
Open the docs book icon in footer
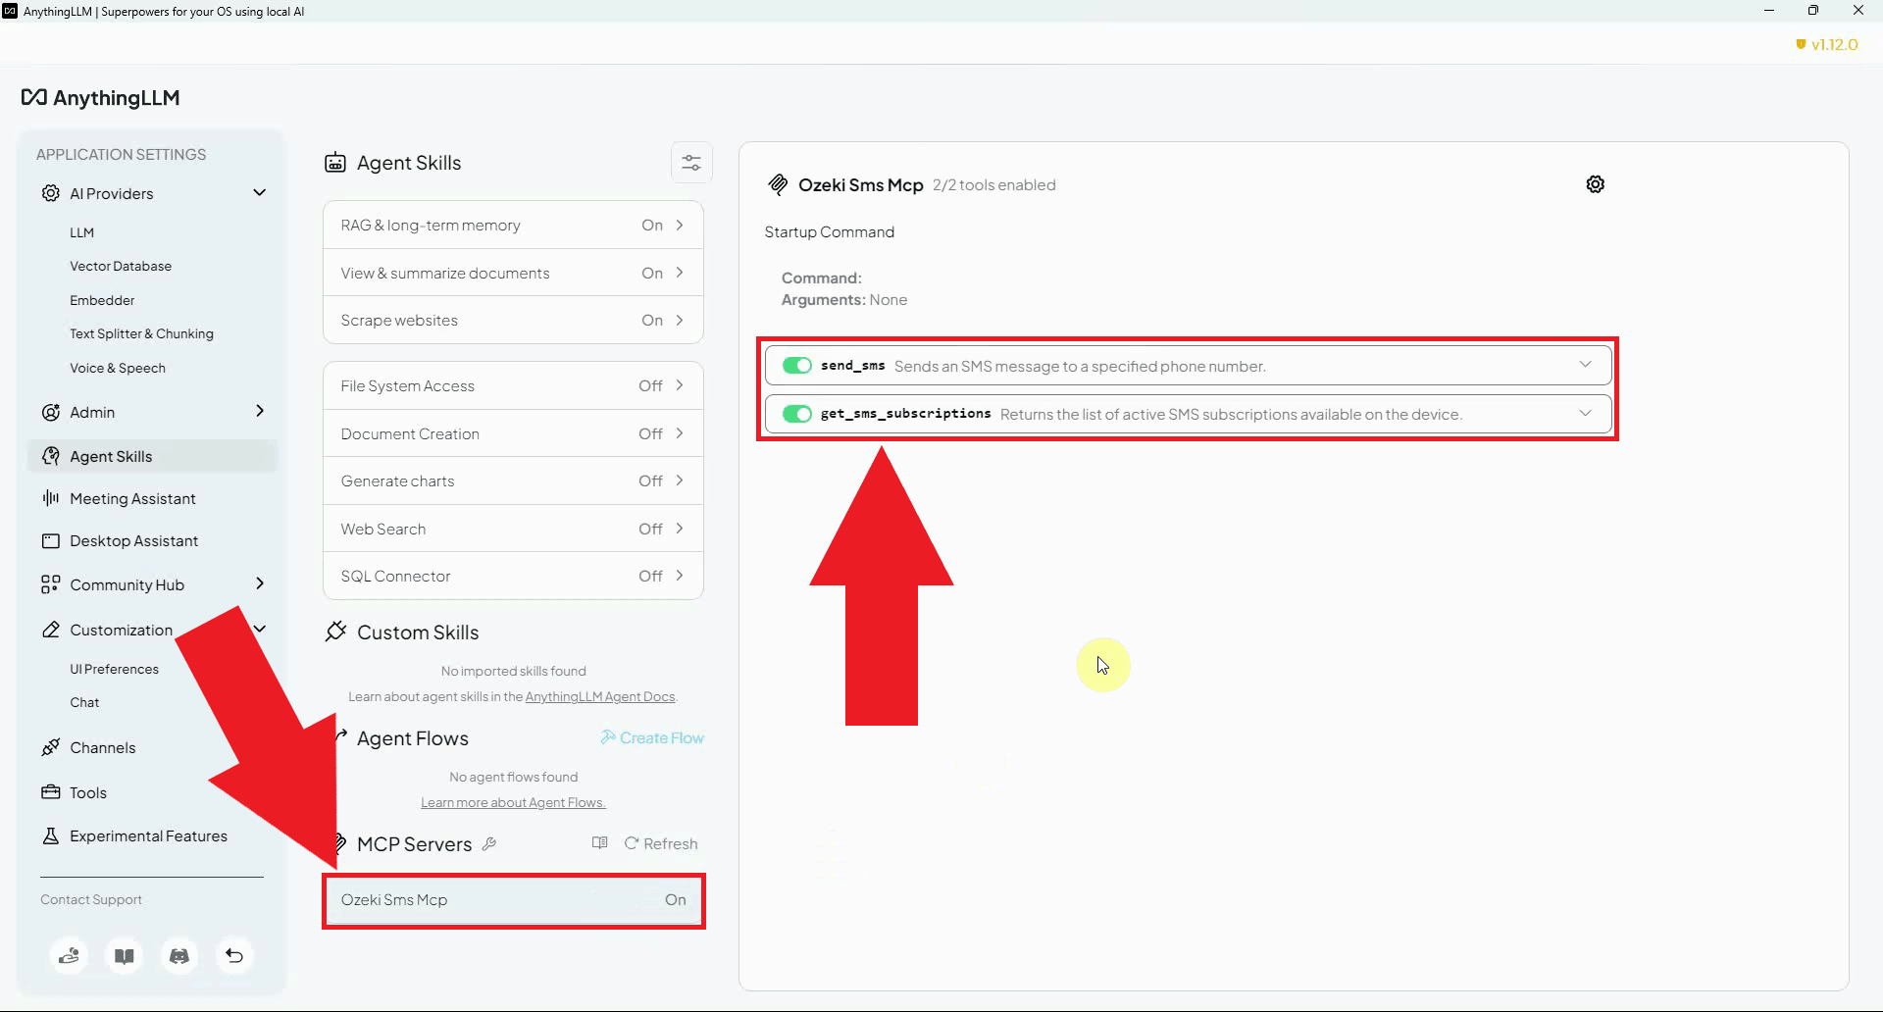click(x=125, y=956)
